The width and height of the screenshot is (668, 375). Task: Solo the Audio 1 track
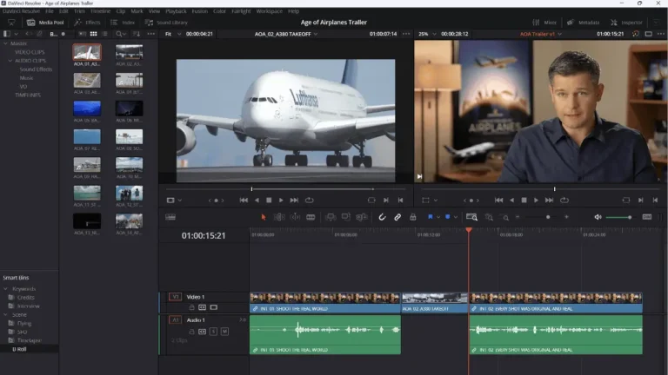point(213,332)
